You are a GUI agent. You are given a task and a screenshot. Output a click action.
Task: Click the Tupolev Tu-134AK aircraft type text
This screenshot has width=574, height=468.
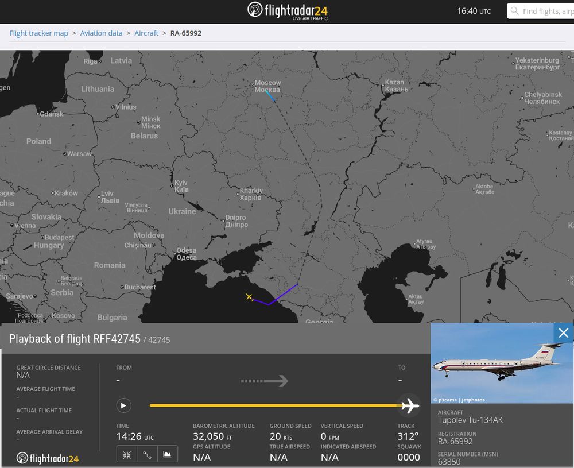[471, 420]
